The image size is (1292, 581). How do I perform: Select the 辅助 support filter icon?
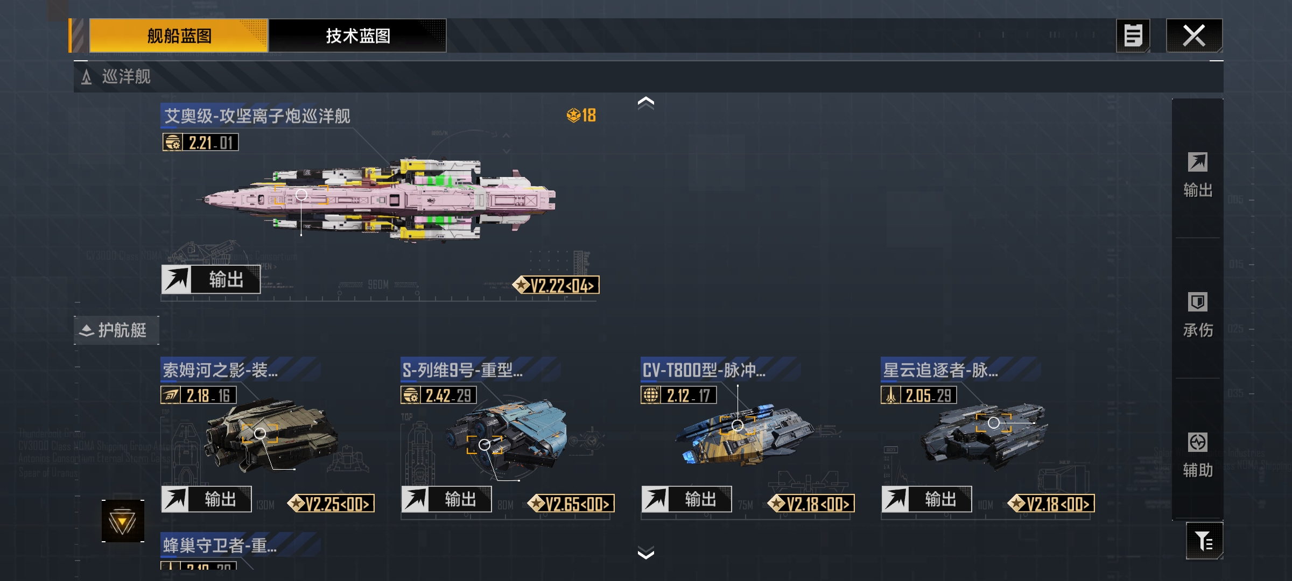coord(1197,442)
